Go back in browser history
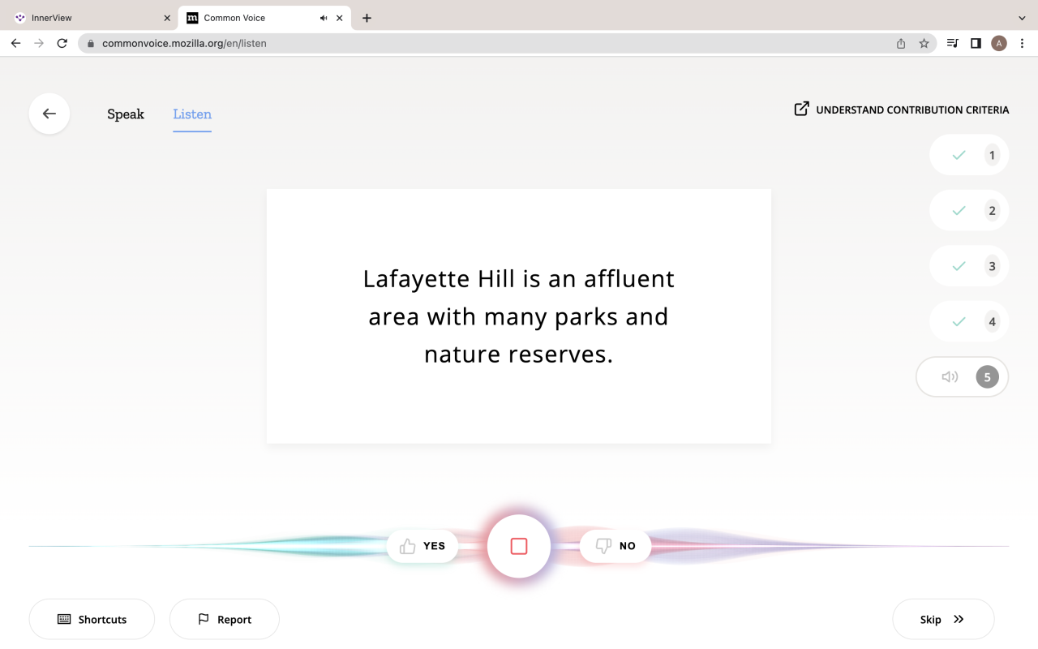This screenshot has height=649, width=1038. [15, 43]
